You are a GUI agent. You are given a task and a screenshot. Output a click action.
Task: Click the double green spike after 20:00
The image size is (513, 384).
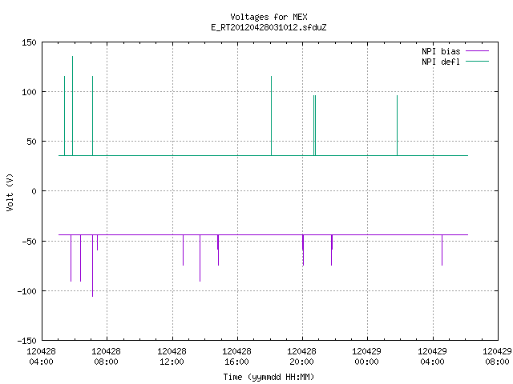[314, 126]
